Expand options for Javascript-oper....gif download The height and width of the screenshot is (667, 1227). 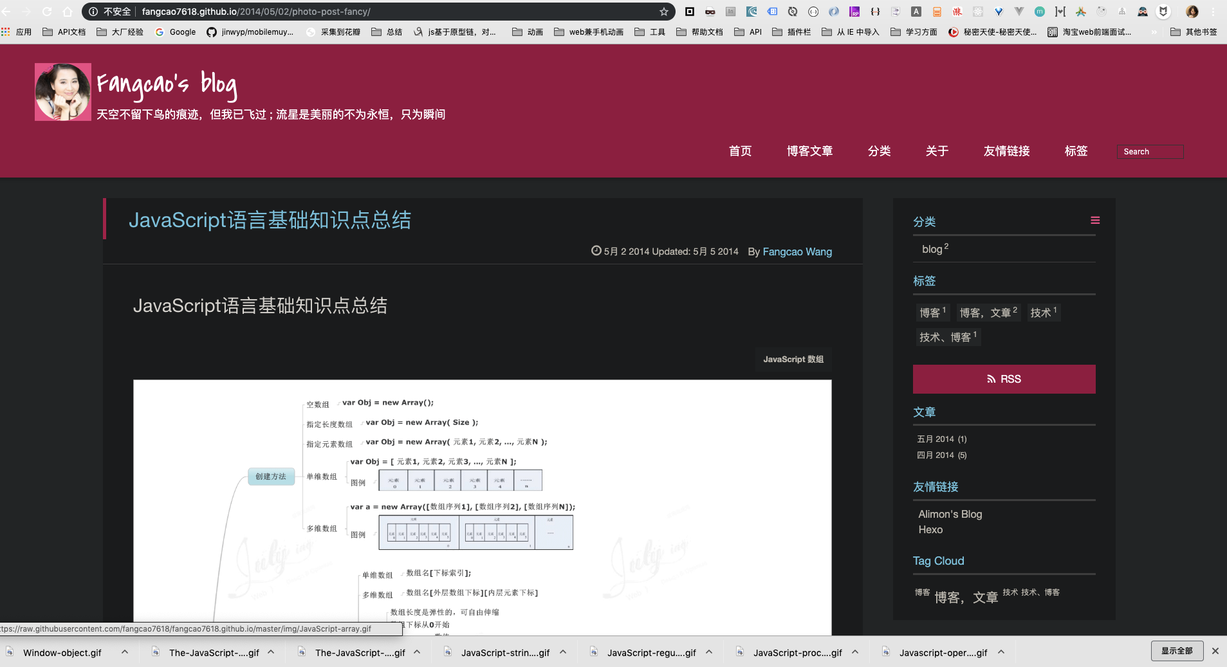point(1001,652)
